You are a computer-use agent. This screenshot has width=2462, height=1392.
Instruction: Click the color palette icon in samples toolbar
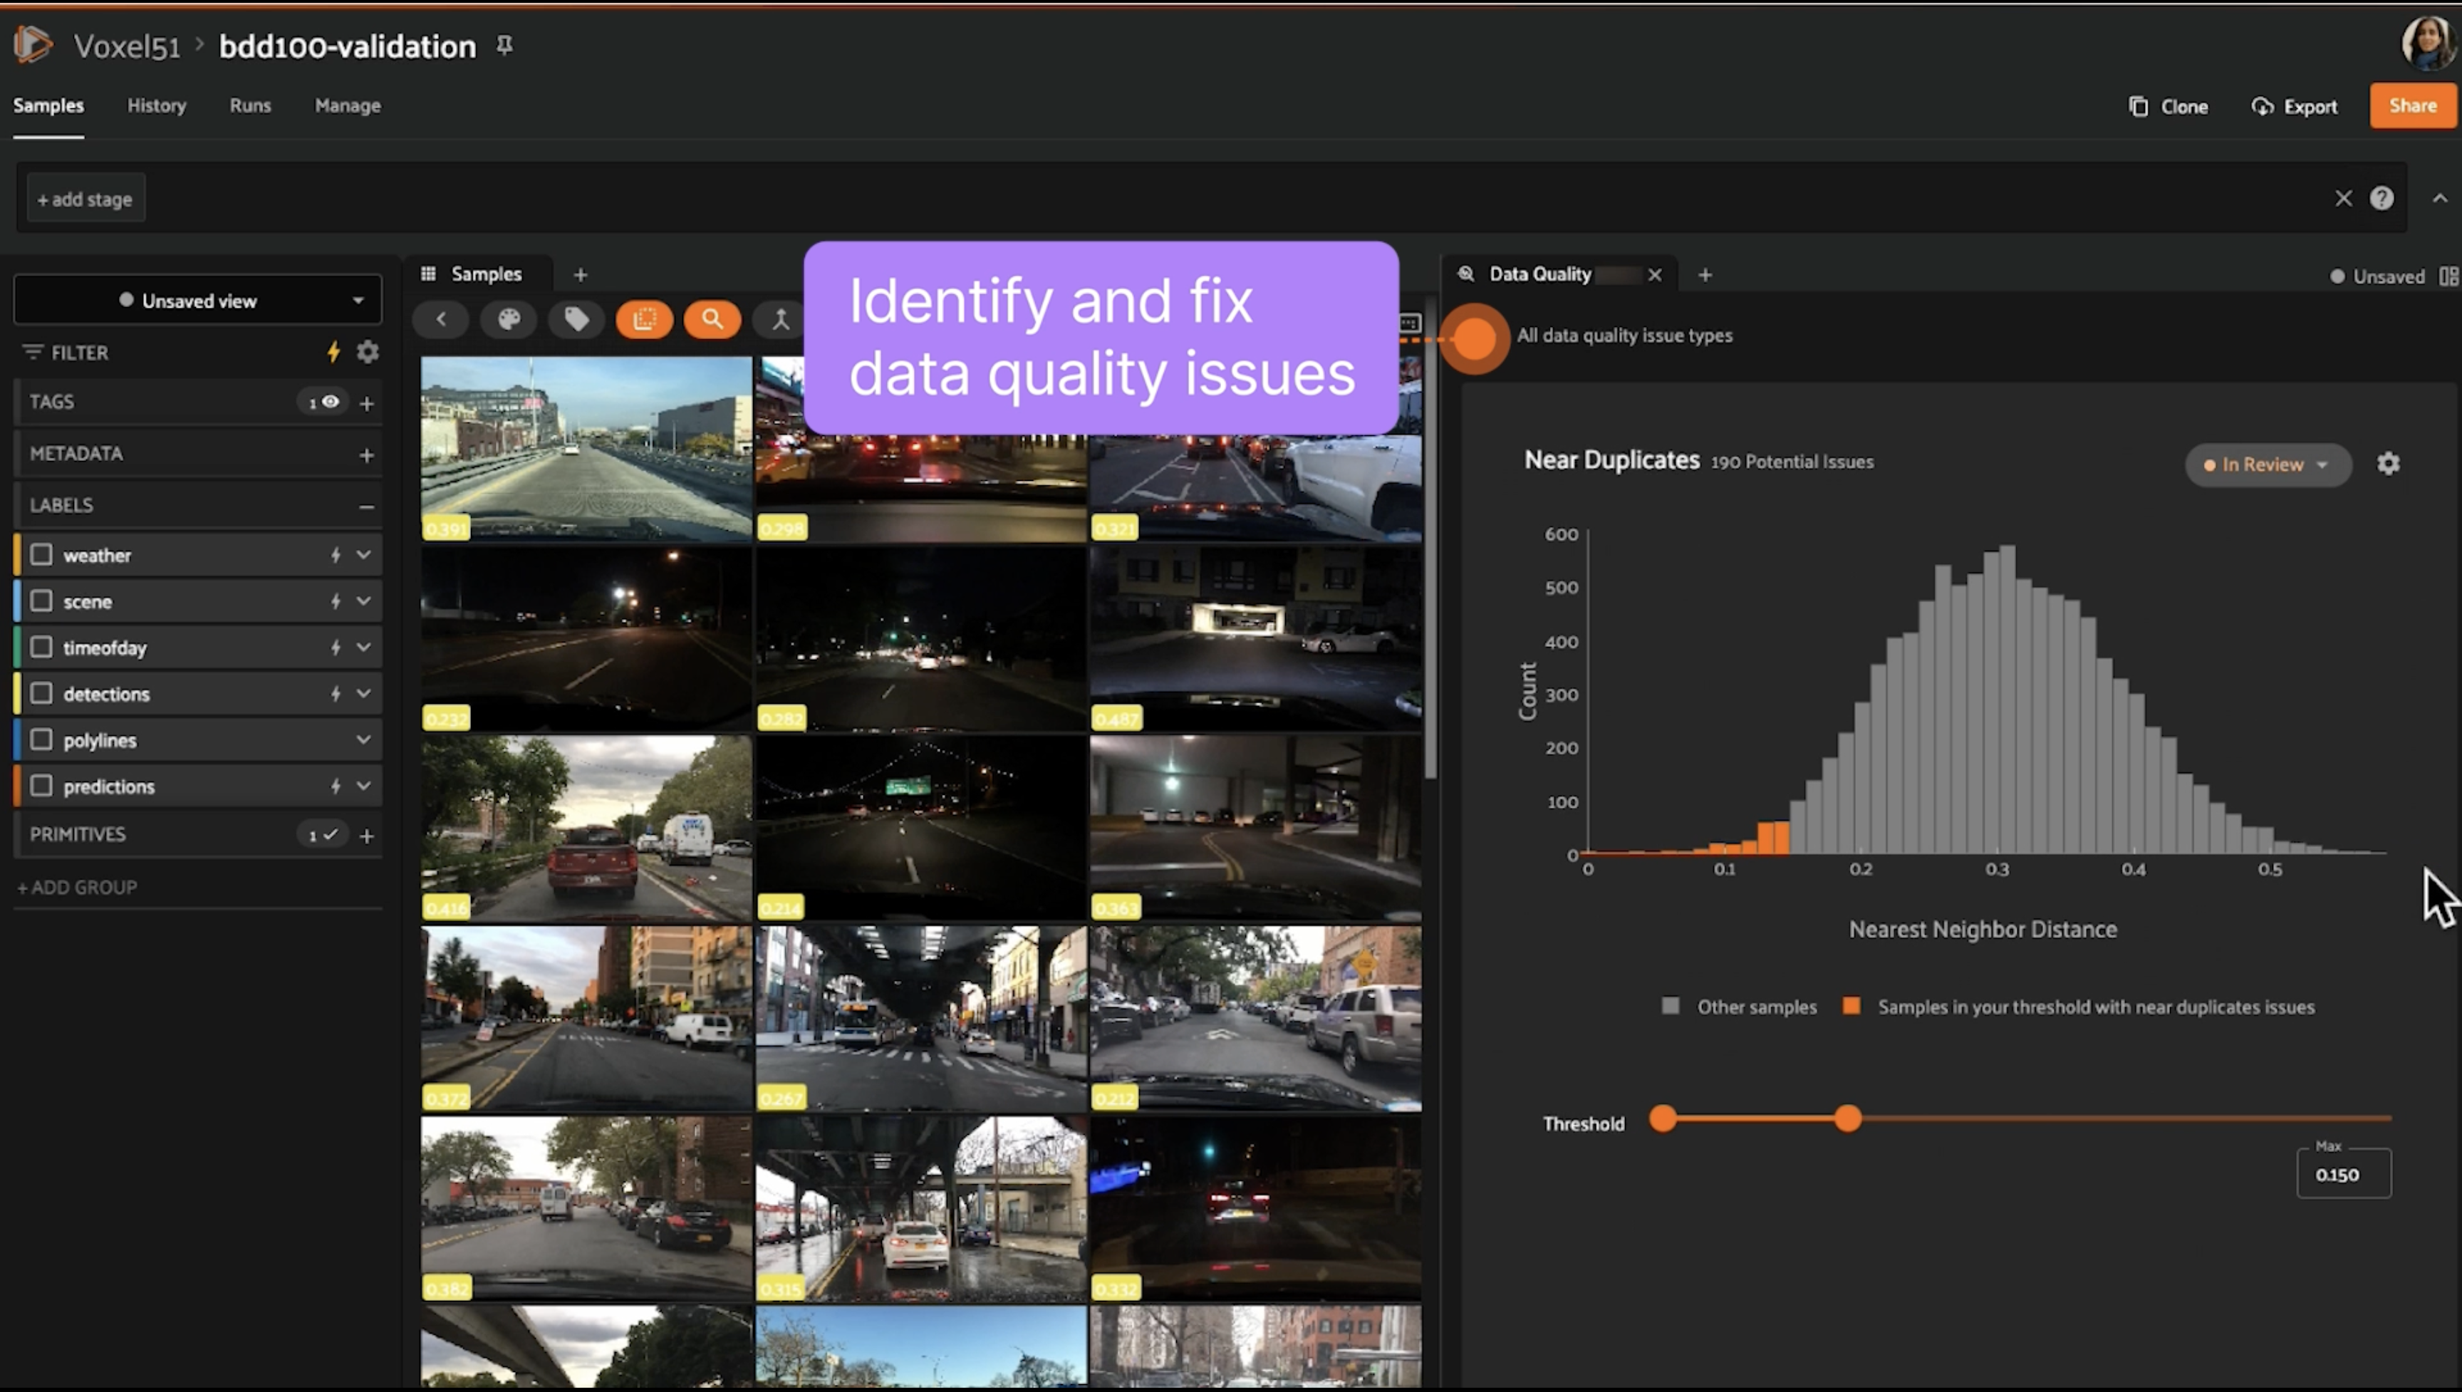click(x=509, y=319)
